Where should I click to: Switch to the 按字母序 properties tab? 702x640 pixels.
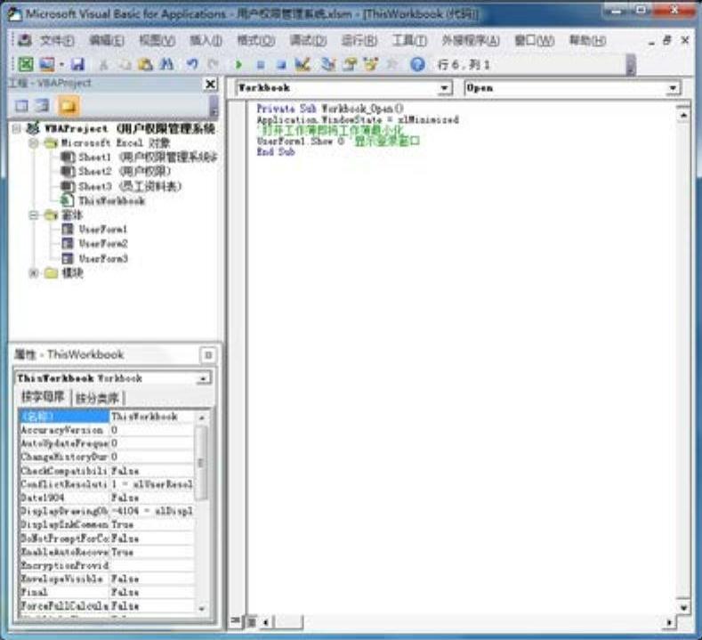point(44,397)
